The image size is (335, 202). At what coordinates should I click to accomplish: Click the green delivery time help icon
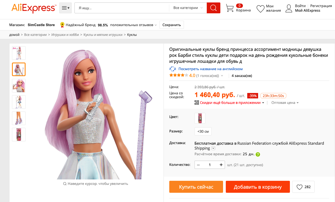tap(258, 154)
